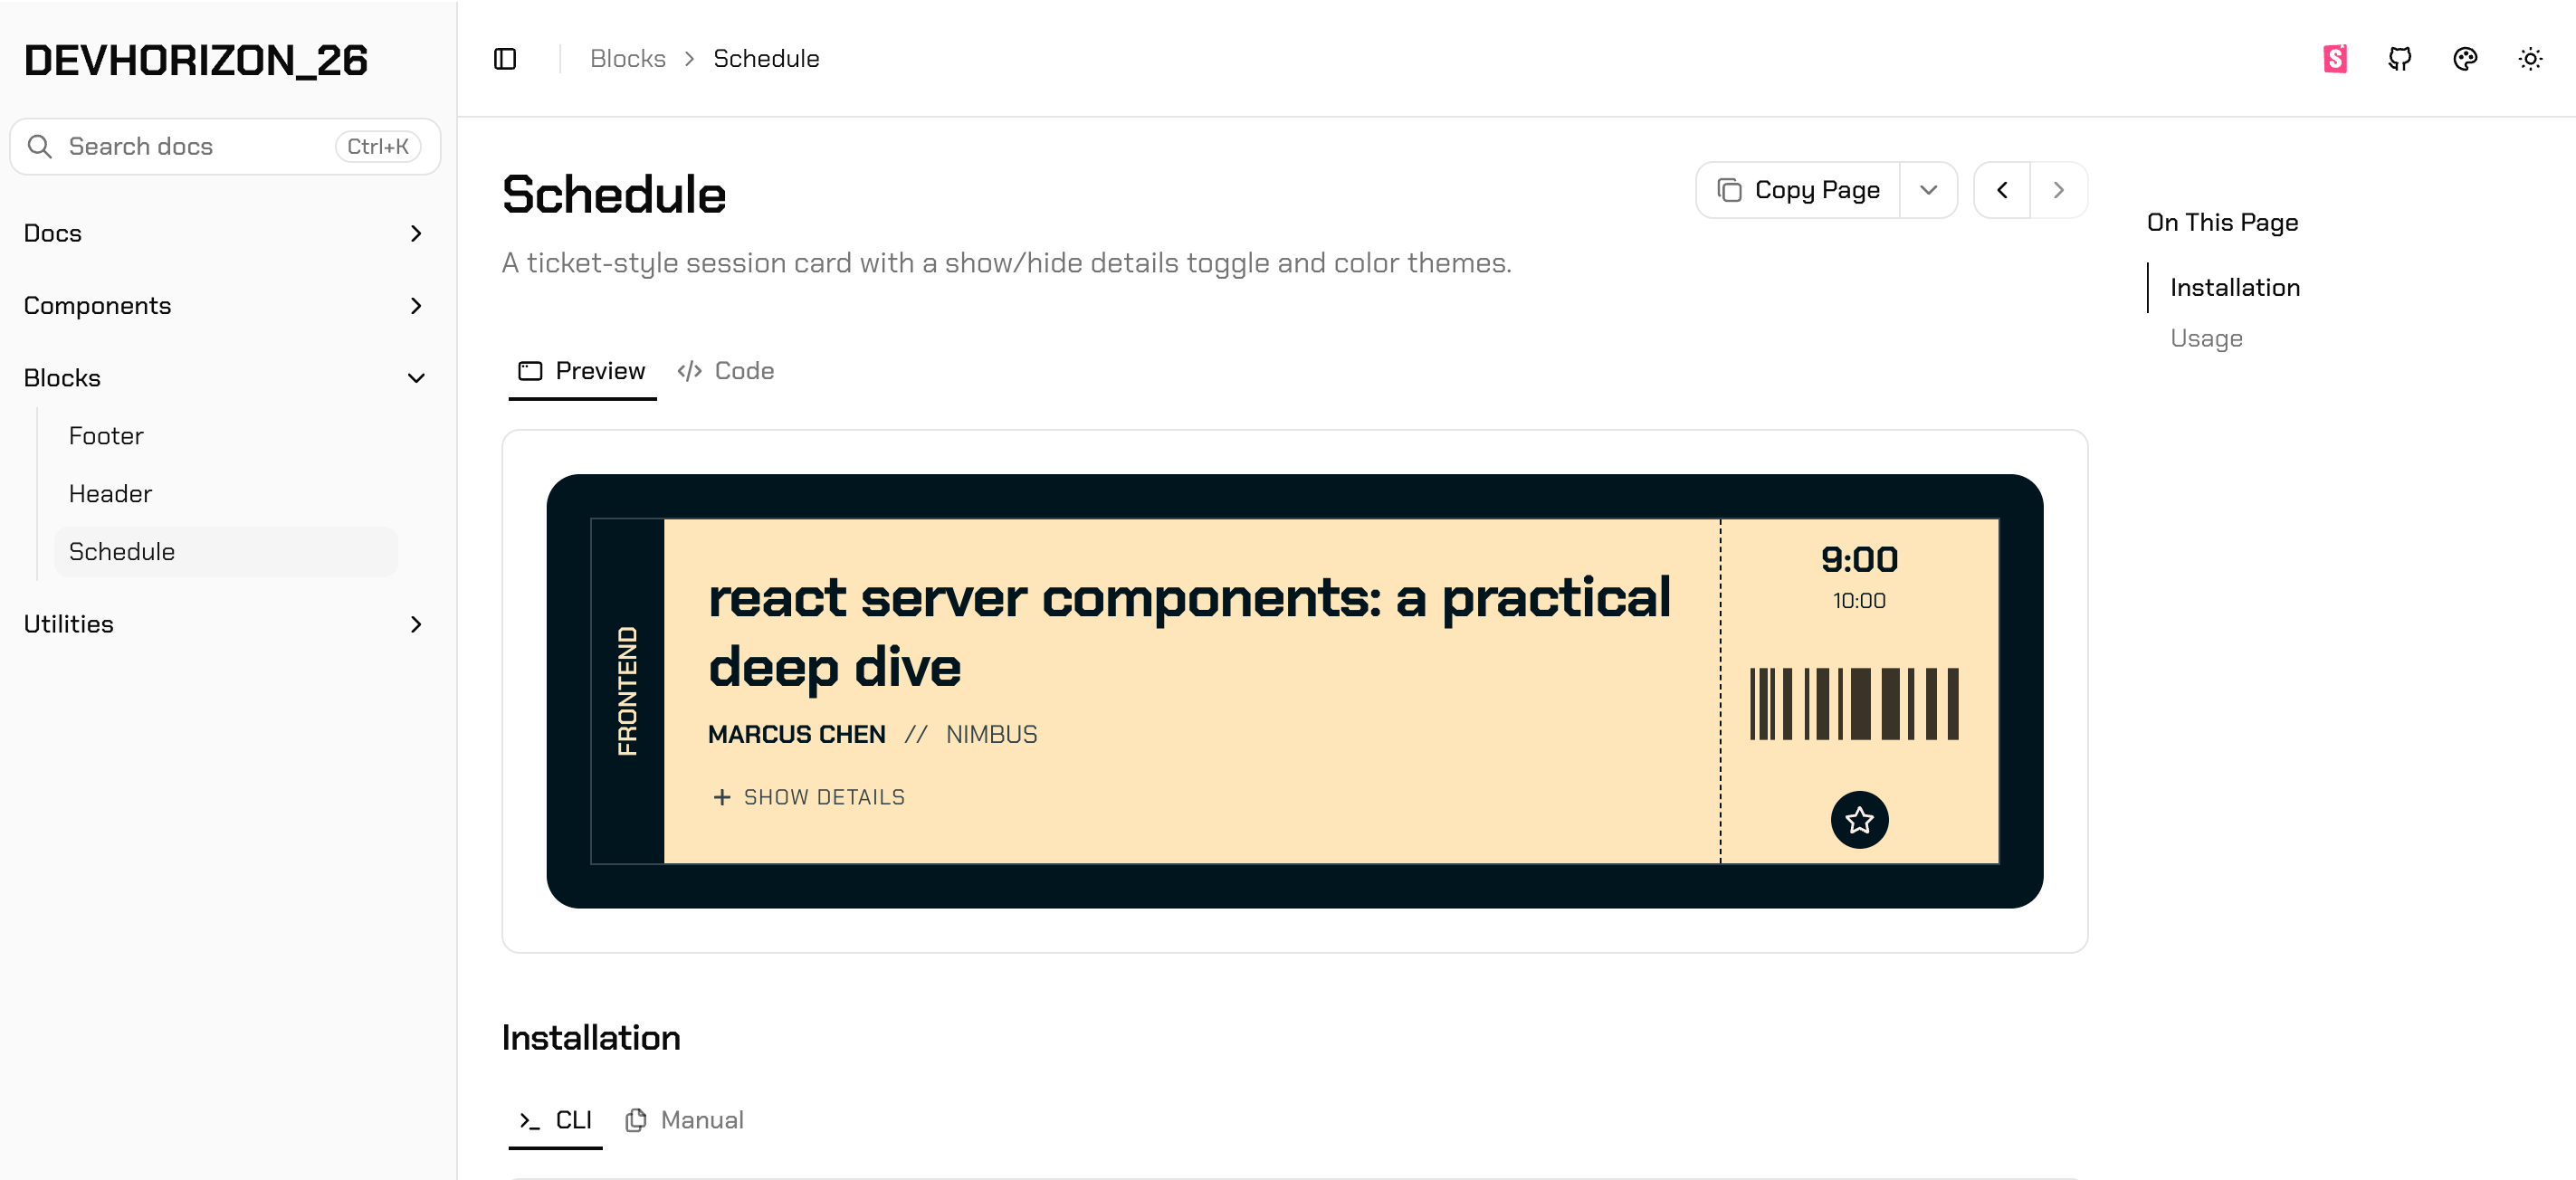Toggle light/dark mode sun icon
The image size is (2576, 1180).
click(2530, 59)
